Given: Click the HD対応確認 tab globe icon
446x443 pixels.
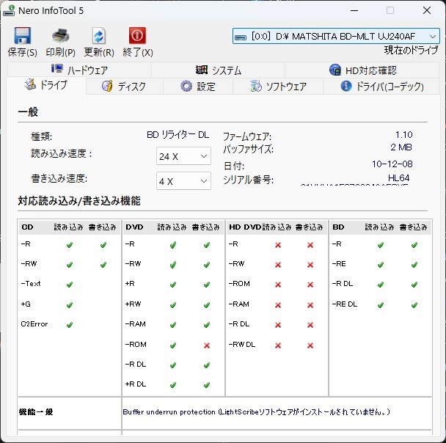Looking at the screenshot, I should [x=335, y=70].
